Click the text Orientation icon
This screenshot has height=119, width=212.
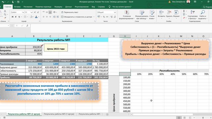tap(54, 12)
